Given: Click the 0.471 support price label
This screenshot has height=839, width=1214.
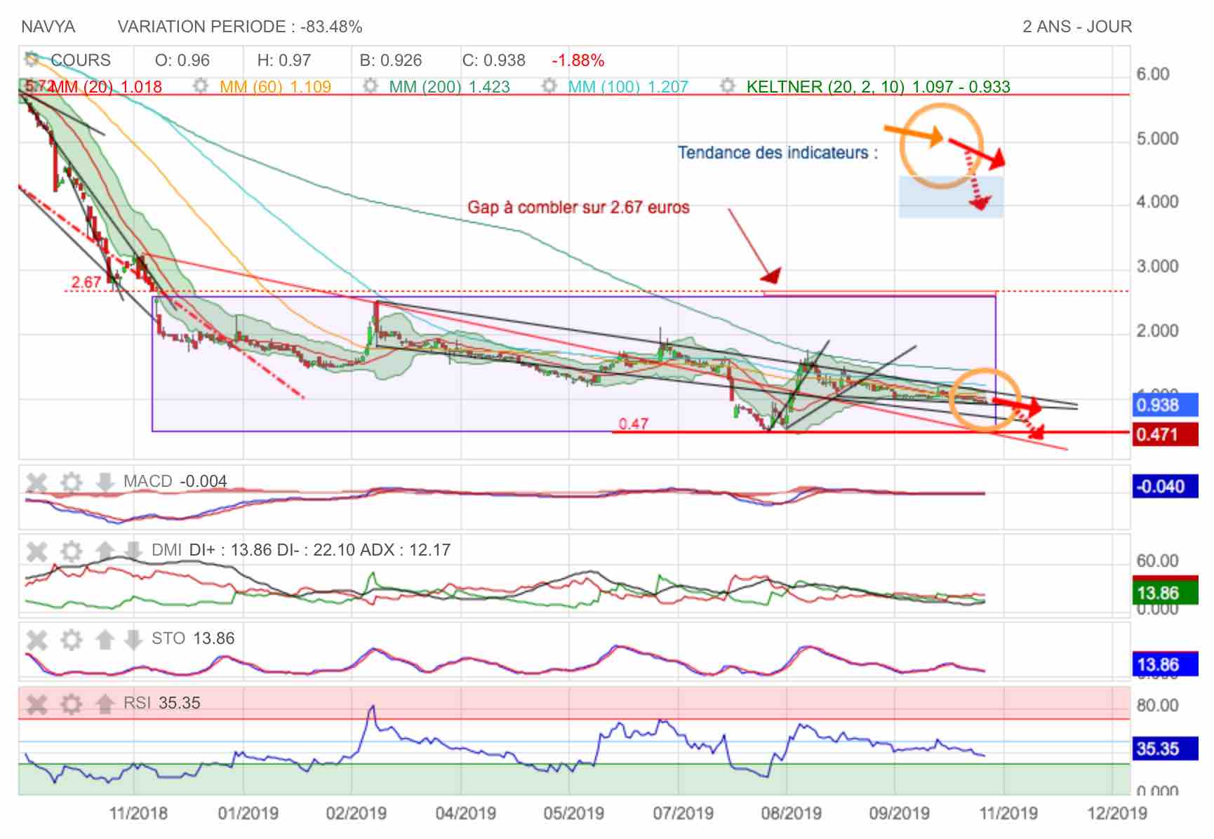Looking at the screenshot, I should 1165,434.
